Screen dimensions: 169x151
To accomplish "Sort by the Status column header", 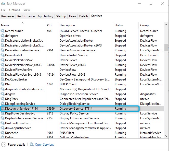I will (126, 25).
